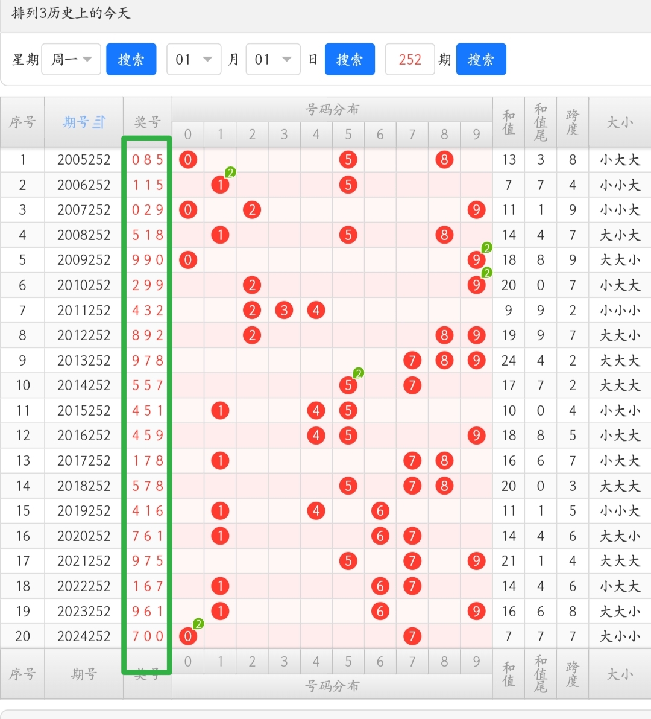Screen dimensions: 651x719
Task: Click winning number 990 in row 5
Action: click(x=148, y=260)
